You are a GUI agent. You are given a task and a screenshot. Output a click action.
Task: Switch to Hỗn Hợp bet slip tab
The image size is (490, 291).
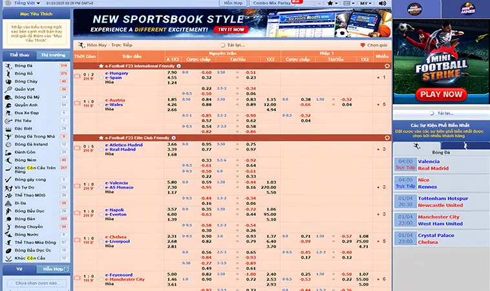[53, 268]
